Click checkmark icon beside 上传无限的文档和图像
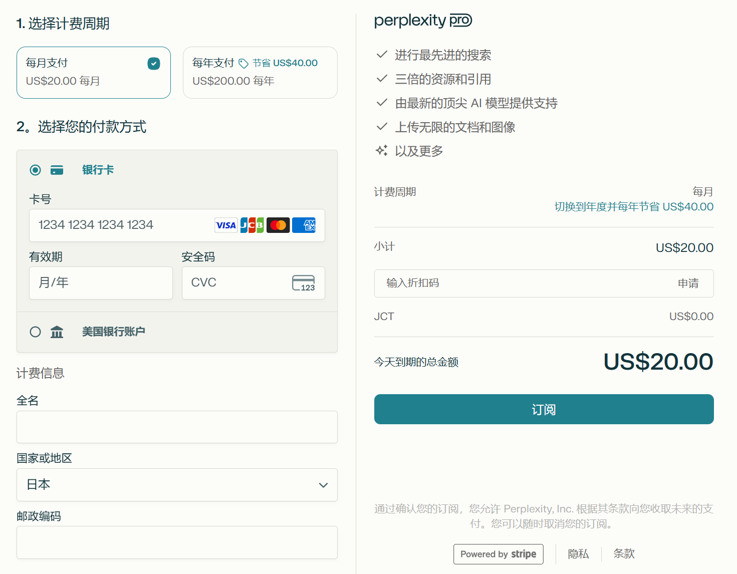 pos(382,126)
